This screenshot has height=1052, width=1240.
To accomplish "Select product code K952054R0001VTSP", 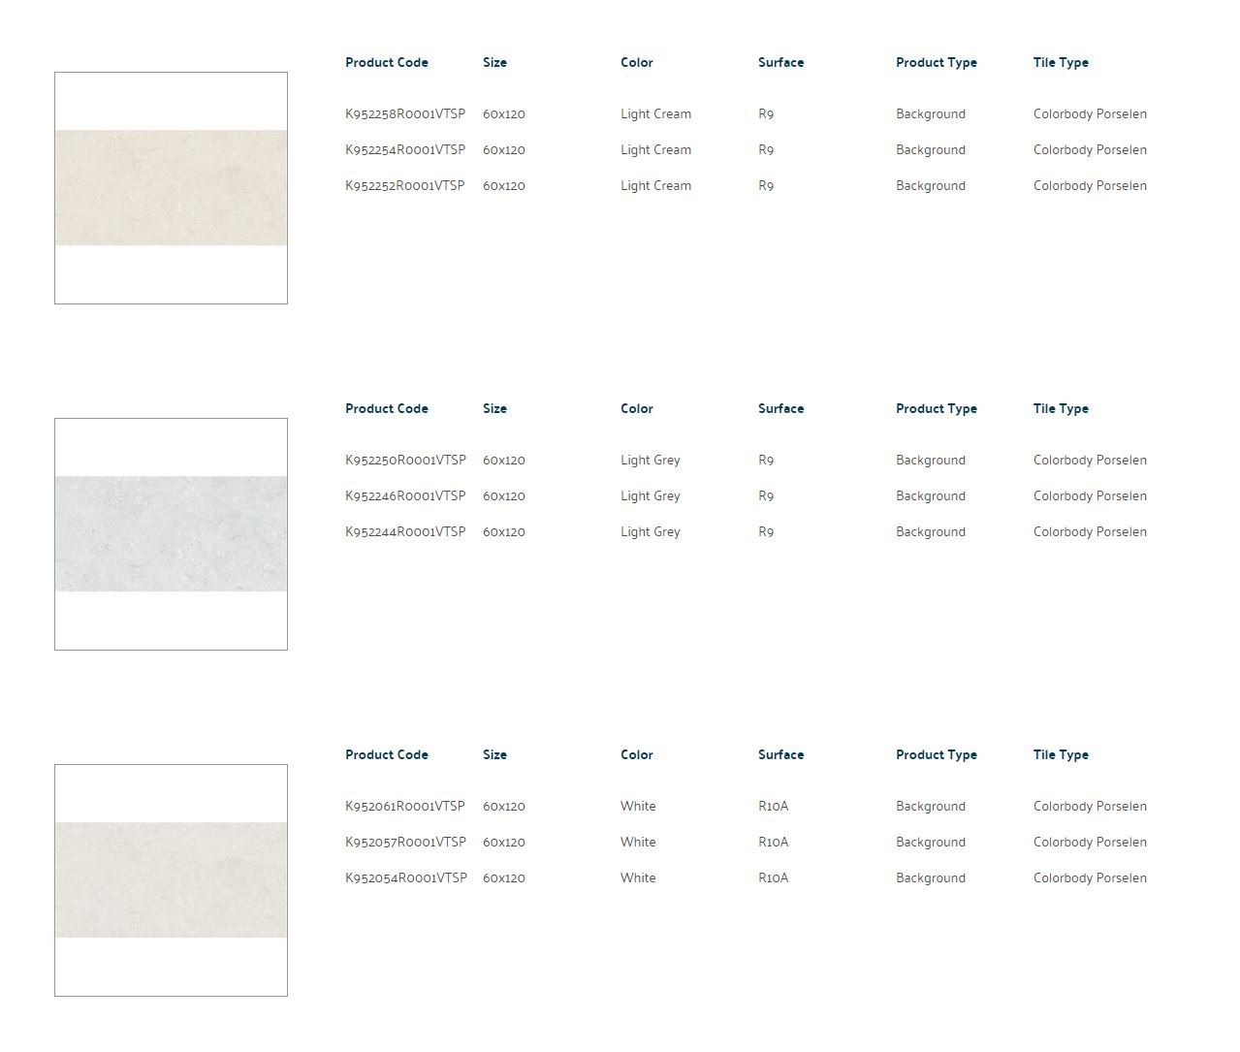I will 405,878.
